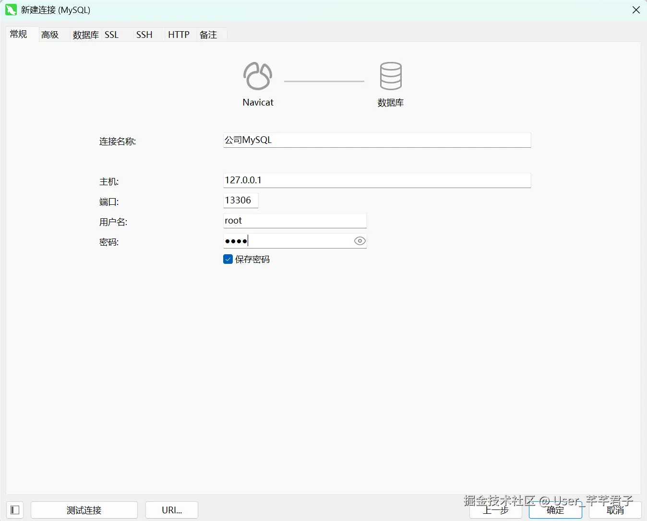The height and width of the screenshot is (521, 647).
Task: Click the database cylinder icon
Action: 391,76
